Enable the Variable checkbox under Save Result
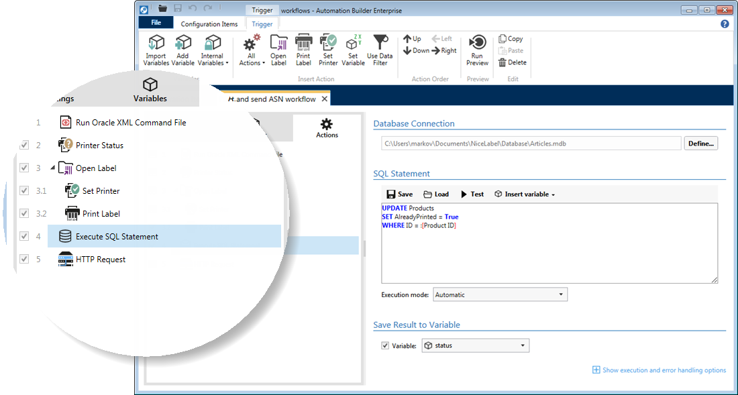This screenshot has height=395, width=738. point(386,345)
